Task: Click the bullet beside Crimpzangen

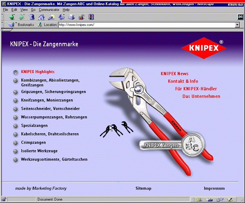Action: tap(16, 143)
